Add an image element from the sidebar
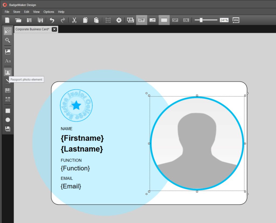This screenshot has height=223, width=276. pyautogui.click(x=7, y=52)
